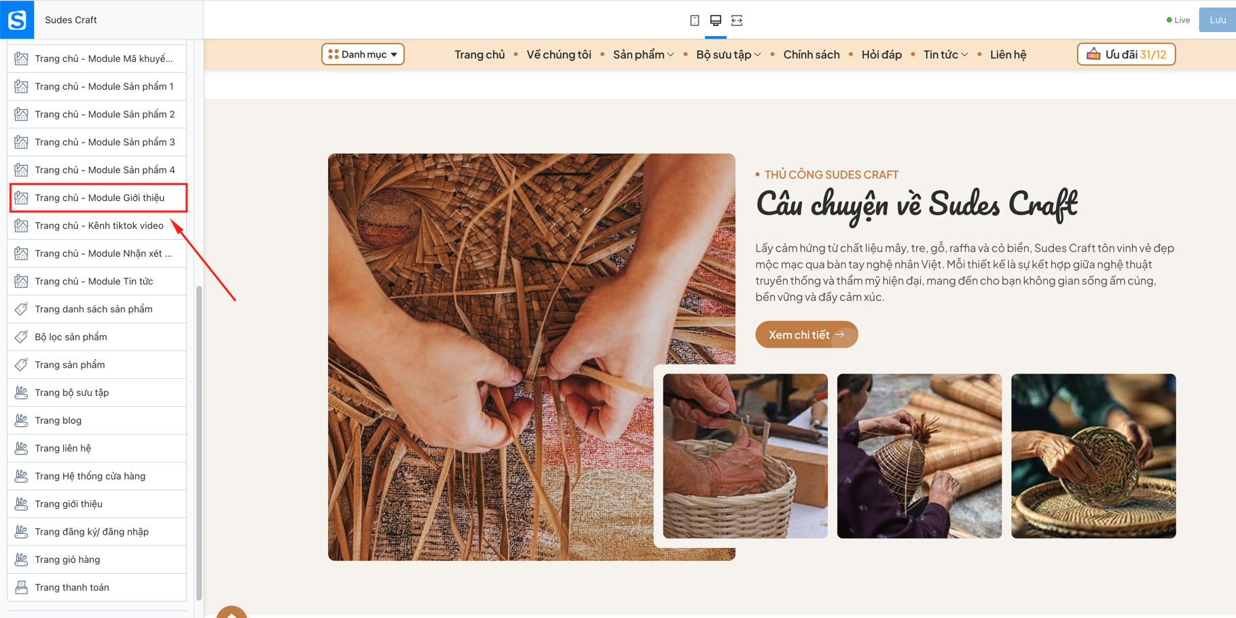Click the Ưu đãi 31/12 promo button
1236x618 pixels.
[1126, 54]
